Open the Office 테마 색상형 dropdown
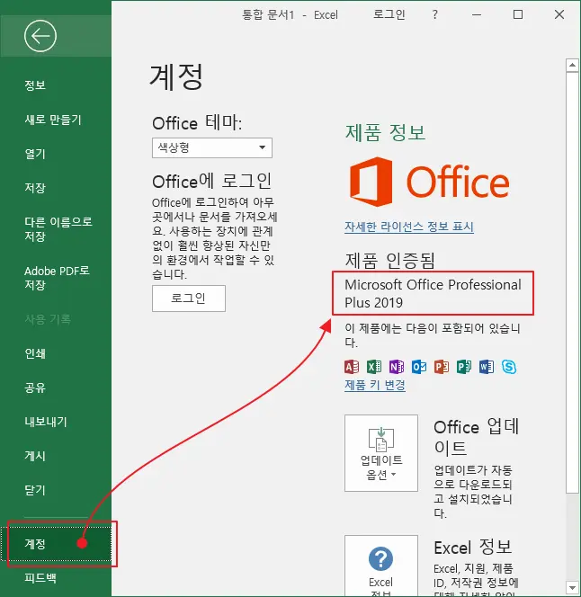The width and height of the screenshot is (581, 597). click(212, 147)
